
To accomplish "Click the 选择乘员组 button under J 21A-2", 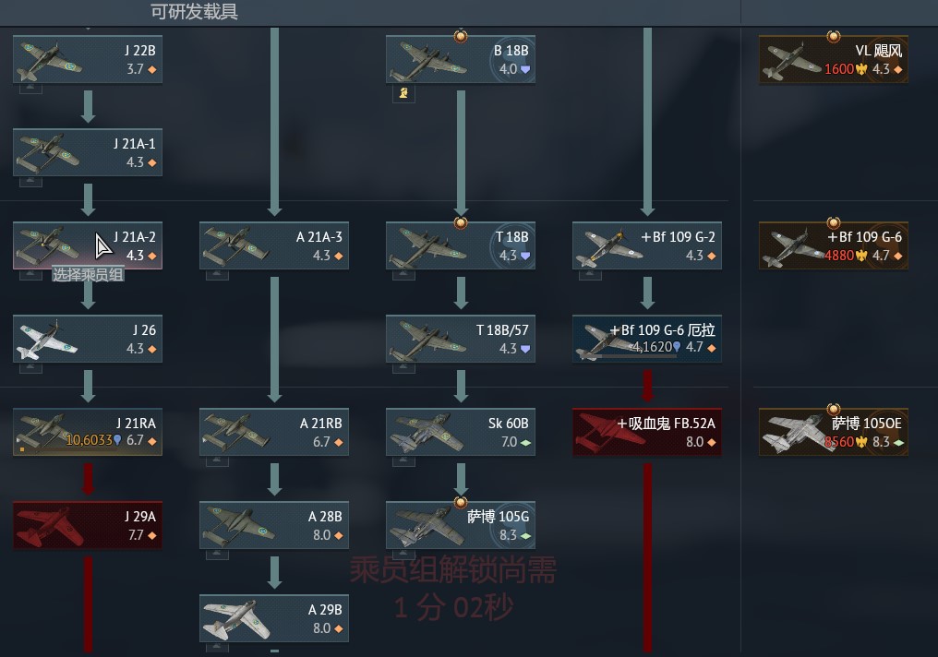I will tap(88, 274).
